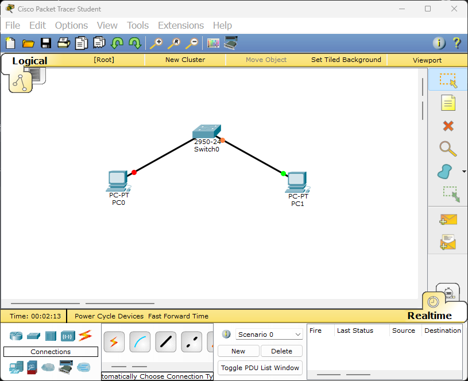Zoom out of the workspace
This screenshot has height=381, width=468.
[x=192, y=43]
